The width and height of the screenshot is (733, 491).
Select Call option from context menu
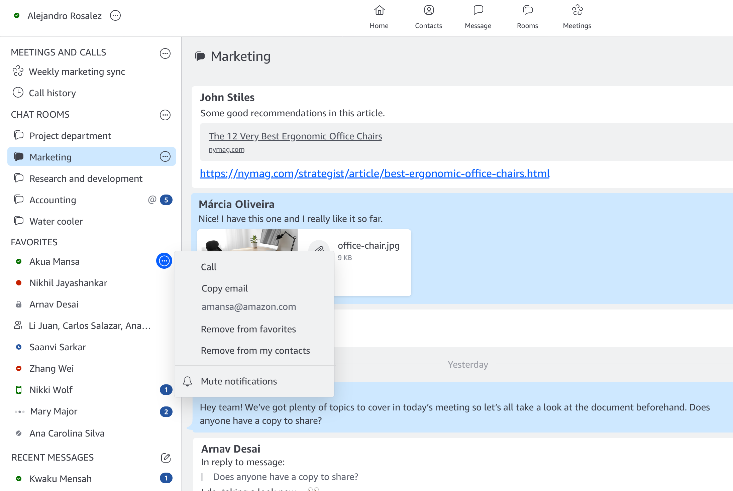208,267
